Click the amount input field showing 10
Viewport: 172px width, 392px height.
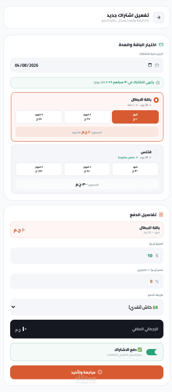[87, 256]
